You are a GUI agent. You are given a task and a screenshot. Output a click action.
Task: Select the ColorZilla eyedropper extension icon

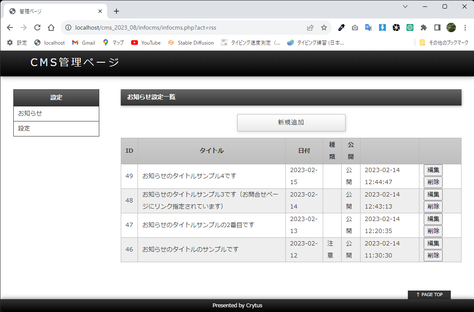341,27
